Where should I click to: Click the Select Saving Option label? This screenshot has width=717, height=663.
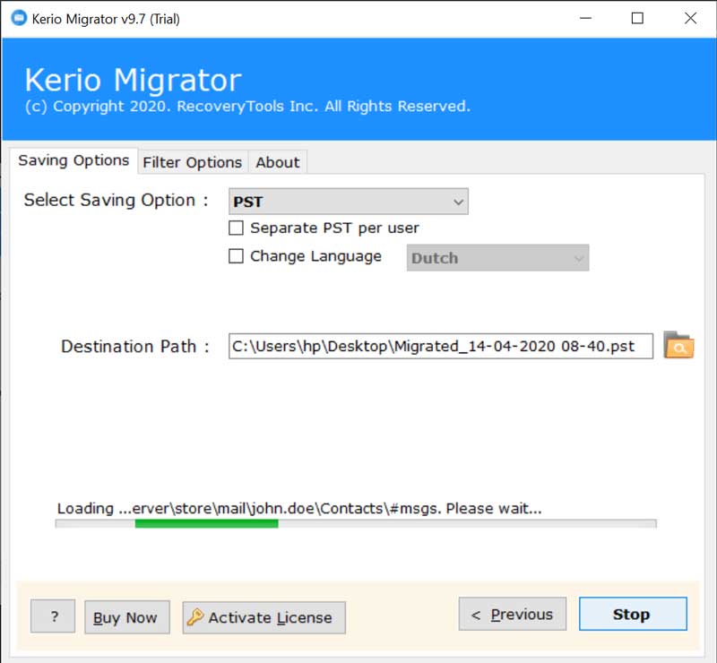(x=117, y=201)
